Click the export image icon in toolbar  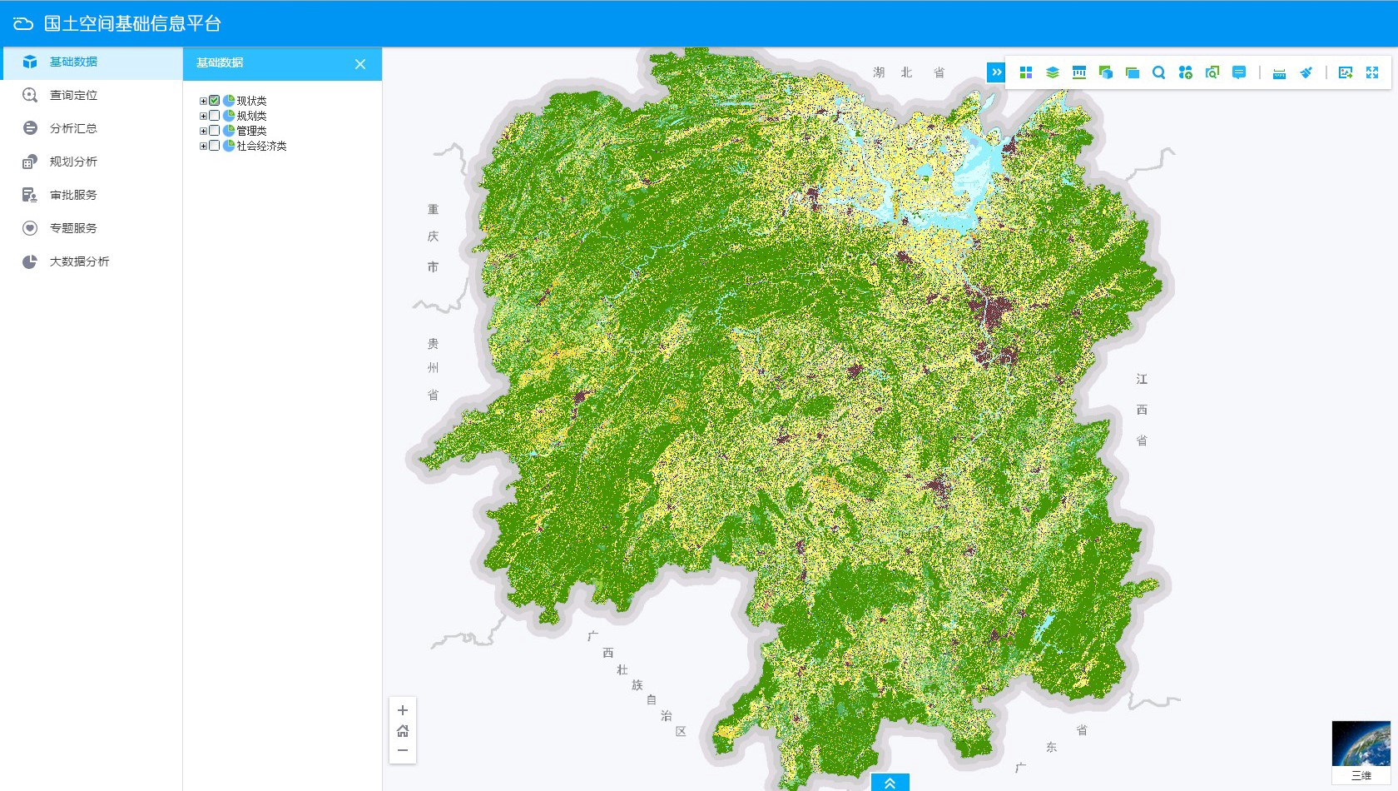[x=1345, y=72]
